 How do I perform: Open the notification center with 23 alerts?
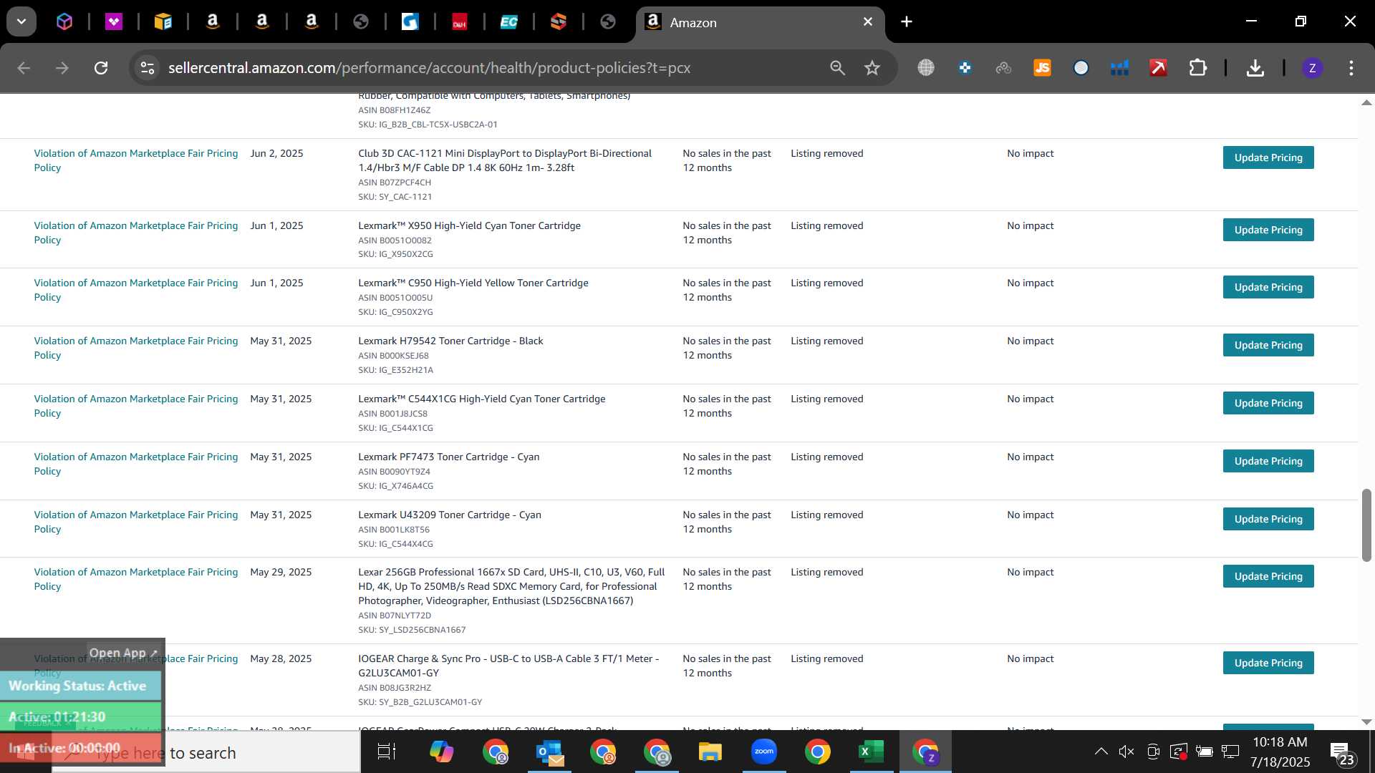tap(1342, 753)
